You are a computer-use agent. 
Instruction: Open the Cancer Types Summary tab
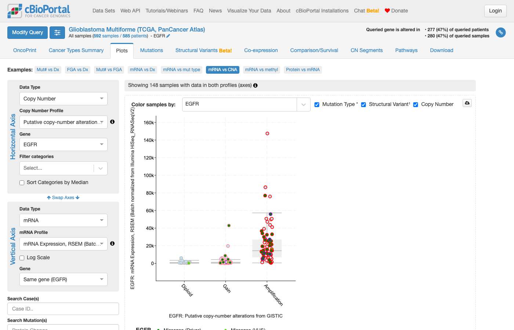(x=76, y=50)
